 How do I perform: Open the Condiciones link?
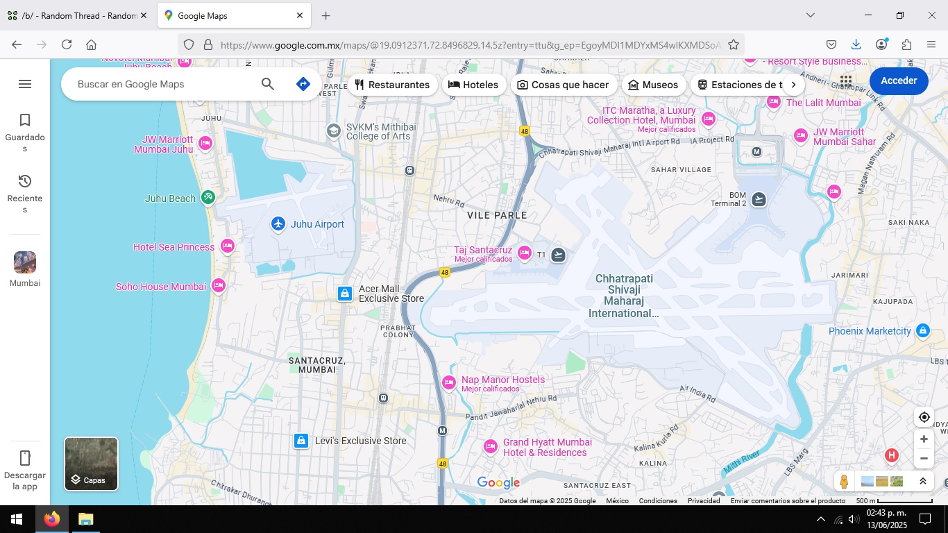pyautogui.click(x=658, y=501)
